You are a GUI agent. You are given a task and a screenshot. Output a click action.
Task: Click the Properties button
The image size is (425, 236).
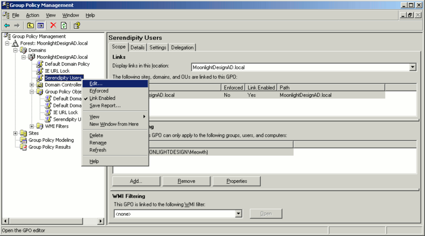236,181
